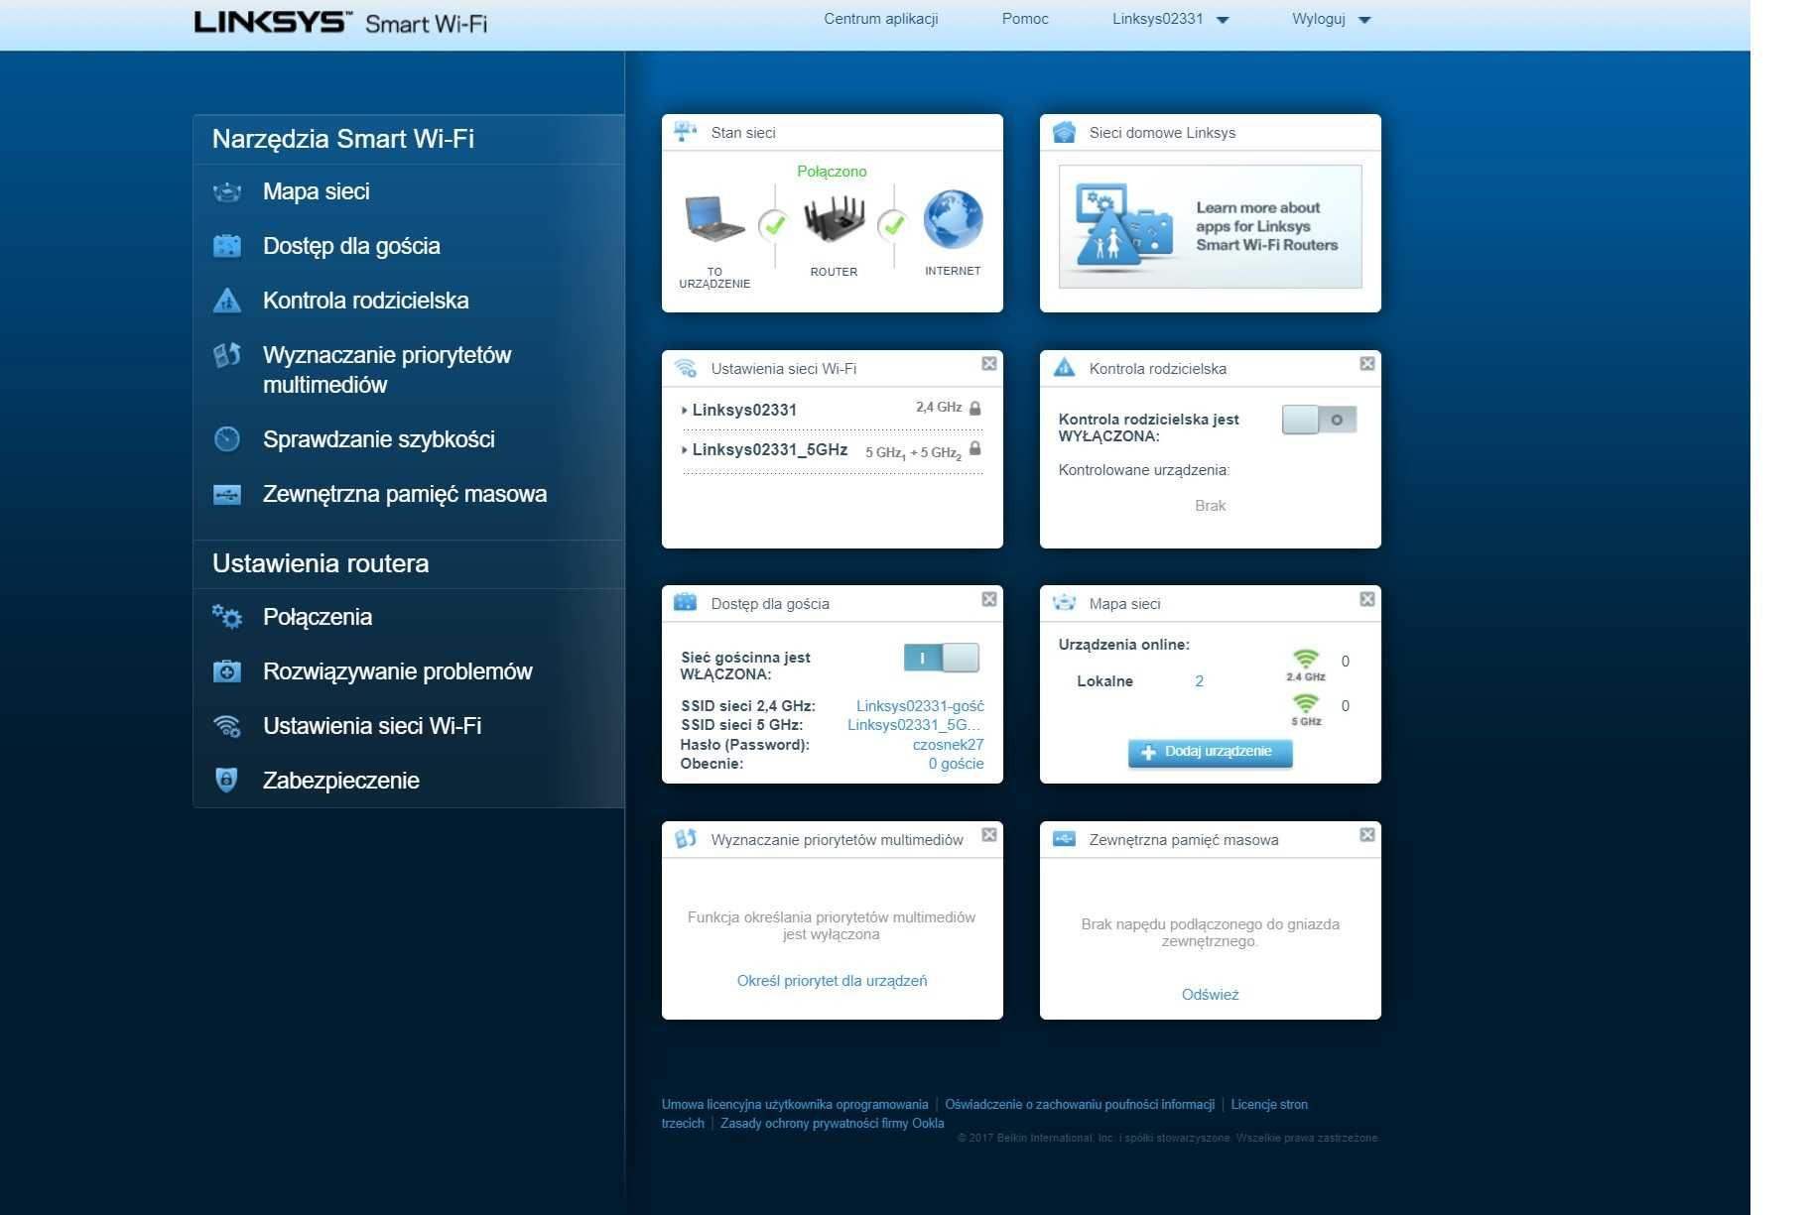1811x1215 pixels.
Task: Toggle the Kontrola rodzicielska switch on
Action: 1319,420
